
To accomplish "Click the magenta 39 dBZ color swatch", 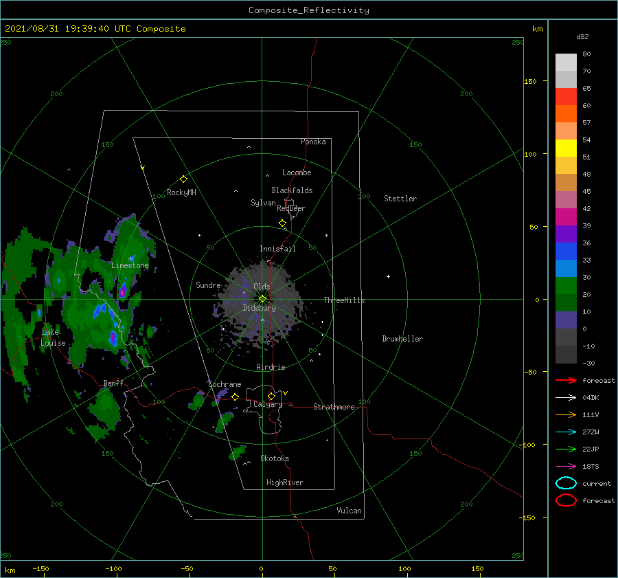I will 566,216.
